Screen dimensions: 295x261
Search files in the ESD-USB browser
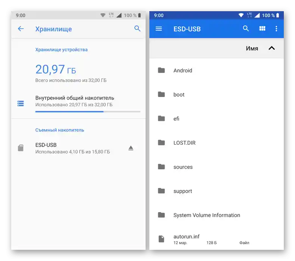246,28
